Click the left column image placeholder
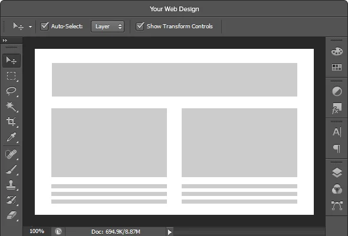Viewport: 348px width, 236px height. (109, 142)
